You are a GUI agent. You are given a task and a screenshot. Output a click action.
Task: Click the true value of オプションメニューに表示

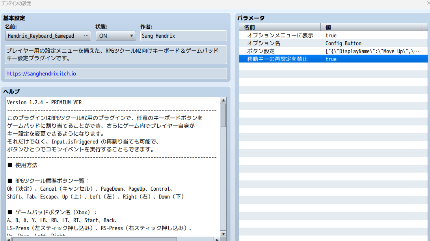tap(331, 35)
